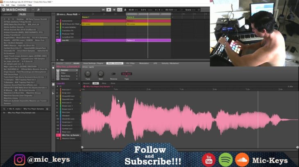Click the SOUND channel tab
Screen dimensions: 299x167
[x=77, y=63]
